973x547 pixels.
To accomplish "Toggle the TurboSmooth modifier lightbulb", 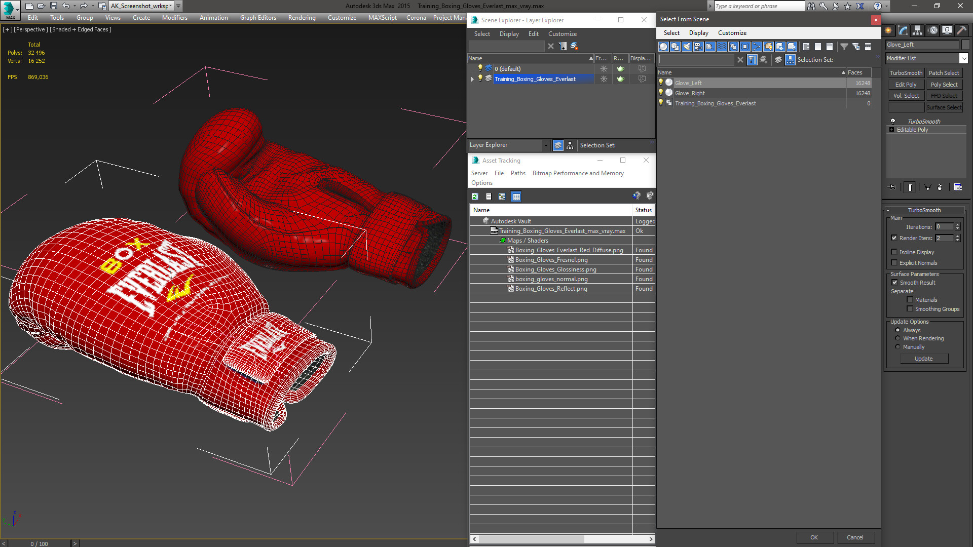I will pyautogui.click(x=893, y=122).
